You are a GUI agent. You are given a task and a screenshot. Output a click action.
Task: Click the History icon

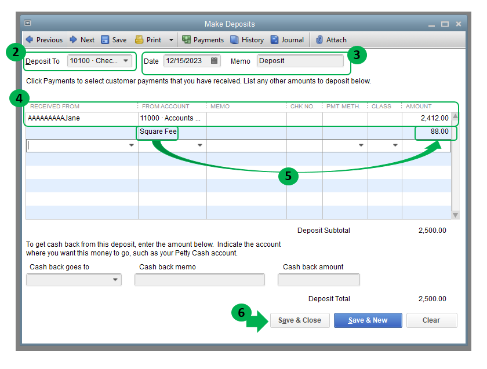[x=234, y=40]
